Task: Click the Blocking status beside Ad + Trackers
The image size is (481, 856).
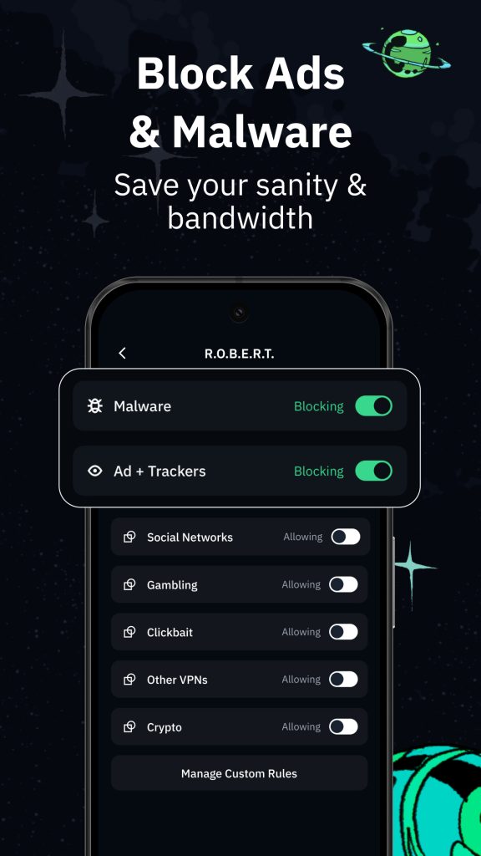Action: click(x=319, y=471)
